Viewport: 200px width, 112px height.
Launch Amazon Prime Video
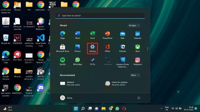123,62
